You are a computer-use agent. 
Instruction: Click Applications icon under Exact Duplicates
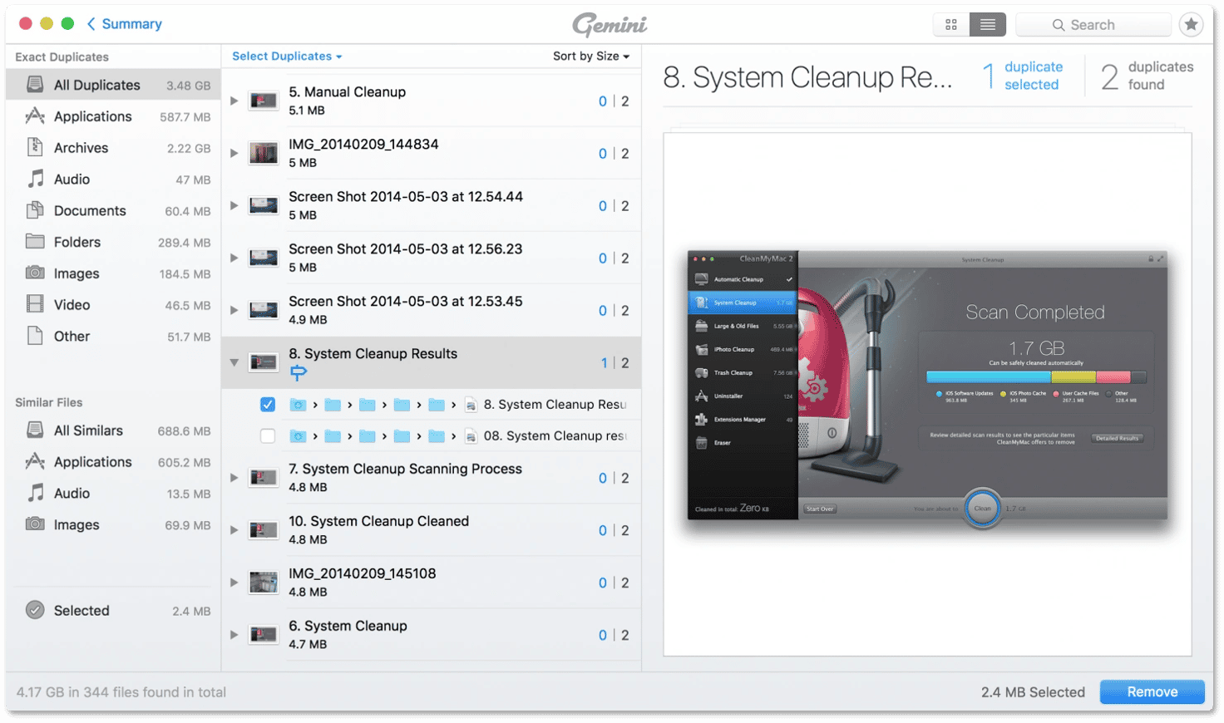[x=35, y=116]
